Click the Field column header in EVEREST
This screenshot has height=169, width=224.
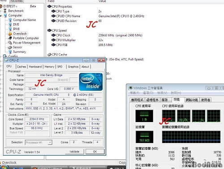click(x=51, y=1)
